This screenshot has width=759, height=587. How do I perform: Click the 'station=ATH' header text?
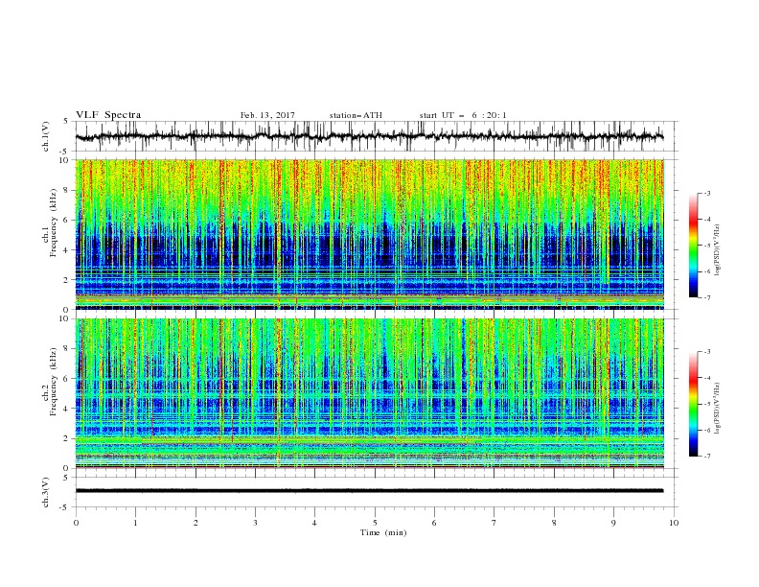tap(356, 115)
